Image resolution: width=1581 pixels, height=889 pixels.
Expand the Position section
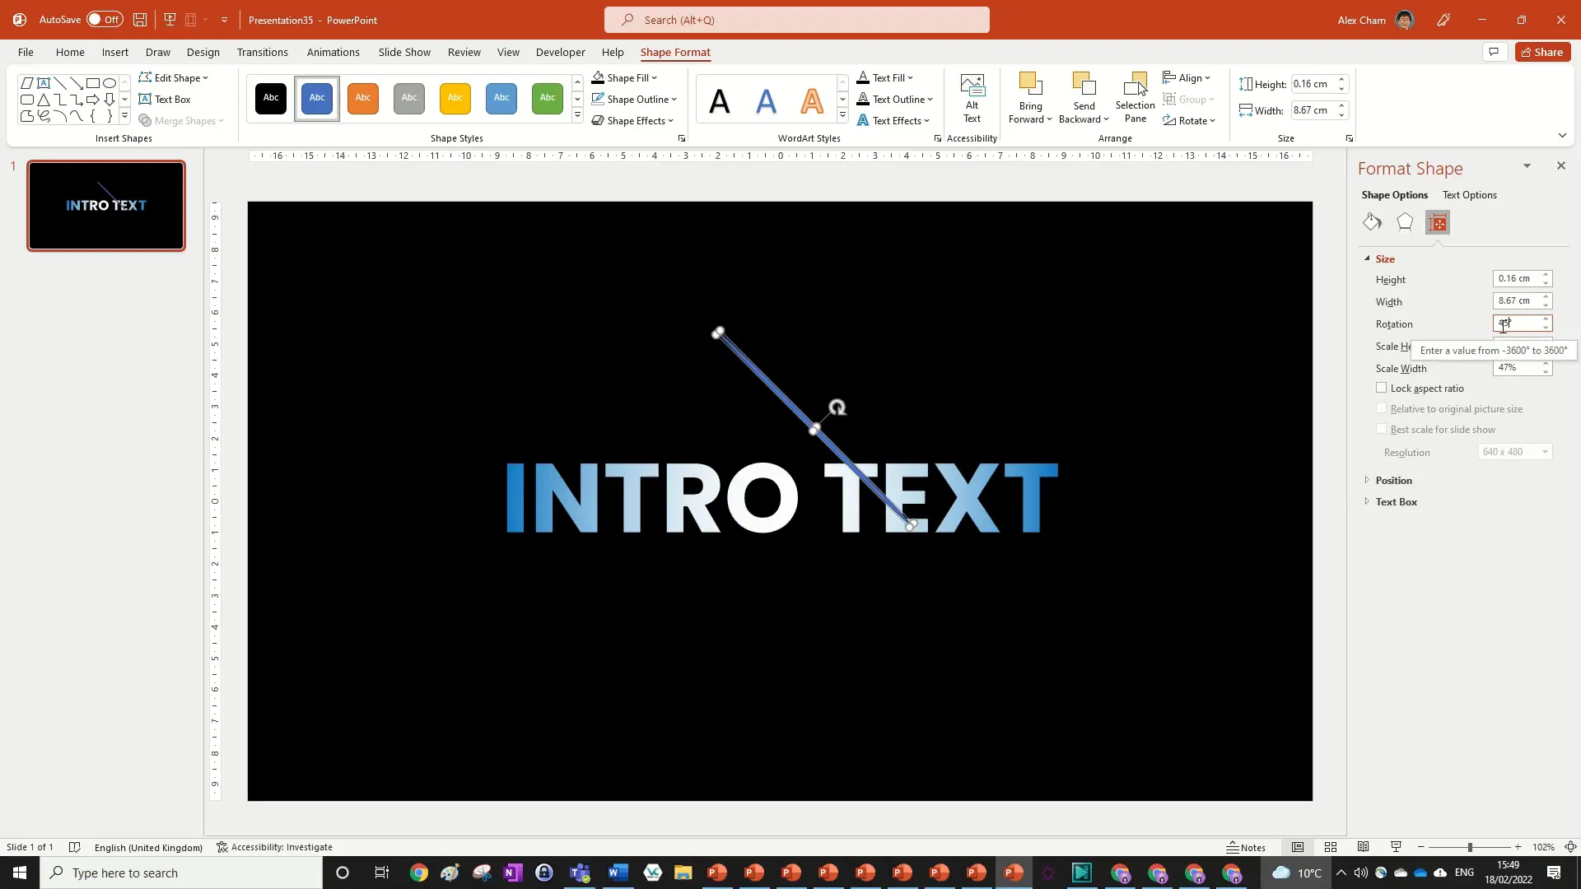(x=1393, y=480)
